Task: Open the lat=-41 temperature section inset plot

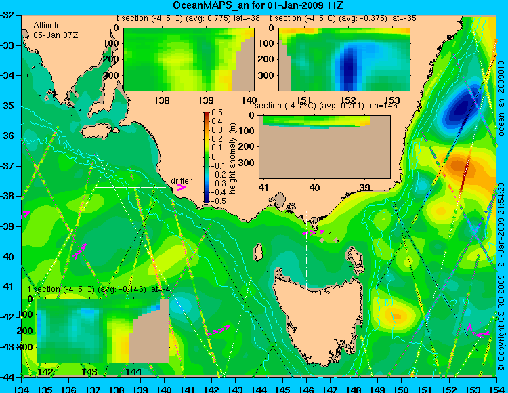Action: pyautogui.click(x=103, y=331)
